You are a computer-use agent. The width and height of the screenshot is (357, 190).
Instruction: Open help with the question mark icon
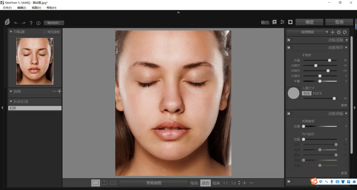(31, 23)
